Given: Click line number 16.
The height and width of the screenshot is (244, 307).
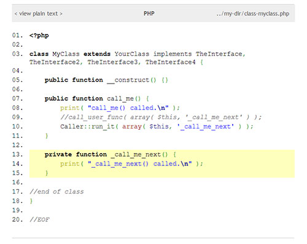Looking at the screenshot, I should click(17, 183).
